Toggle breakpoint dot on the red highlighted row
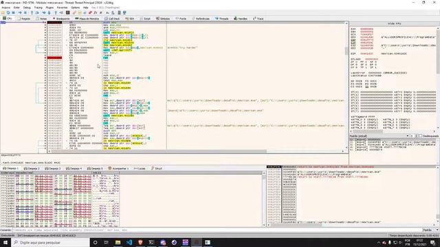Image resolution: width=440 pixels, height=247 pixels. point(45,58)
